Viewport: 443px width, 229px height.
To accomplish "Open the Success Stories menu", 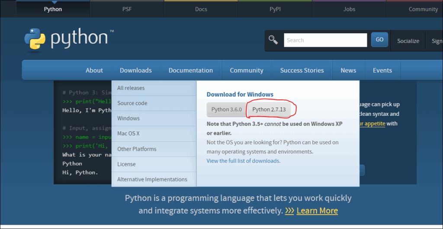I will point(302,70).
